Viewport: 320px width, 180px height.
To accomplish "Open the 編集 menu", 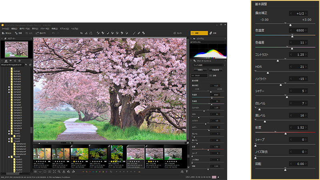I will tap(14, 29).
